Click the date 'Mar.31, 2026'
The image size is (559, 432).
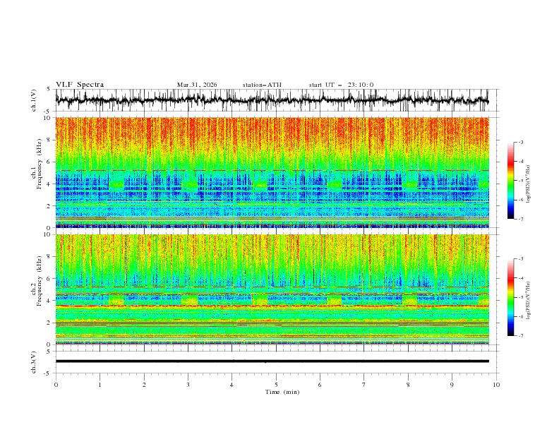pos(197,85)
